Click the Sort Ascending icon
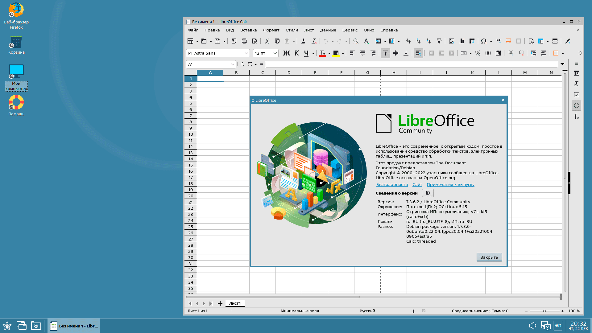The height and width of the screenshot is (333, 592). [419, 41]
